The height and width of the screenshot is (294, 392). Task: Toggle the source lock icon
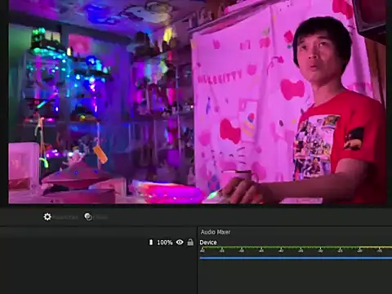tap(190, 242)
